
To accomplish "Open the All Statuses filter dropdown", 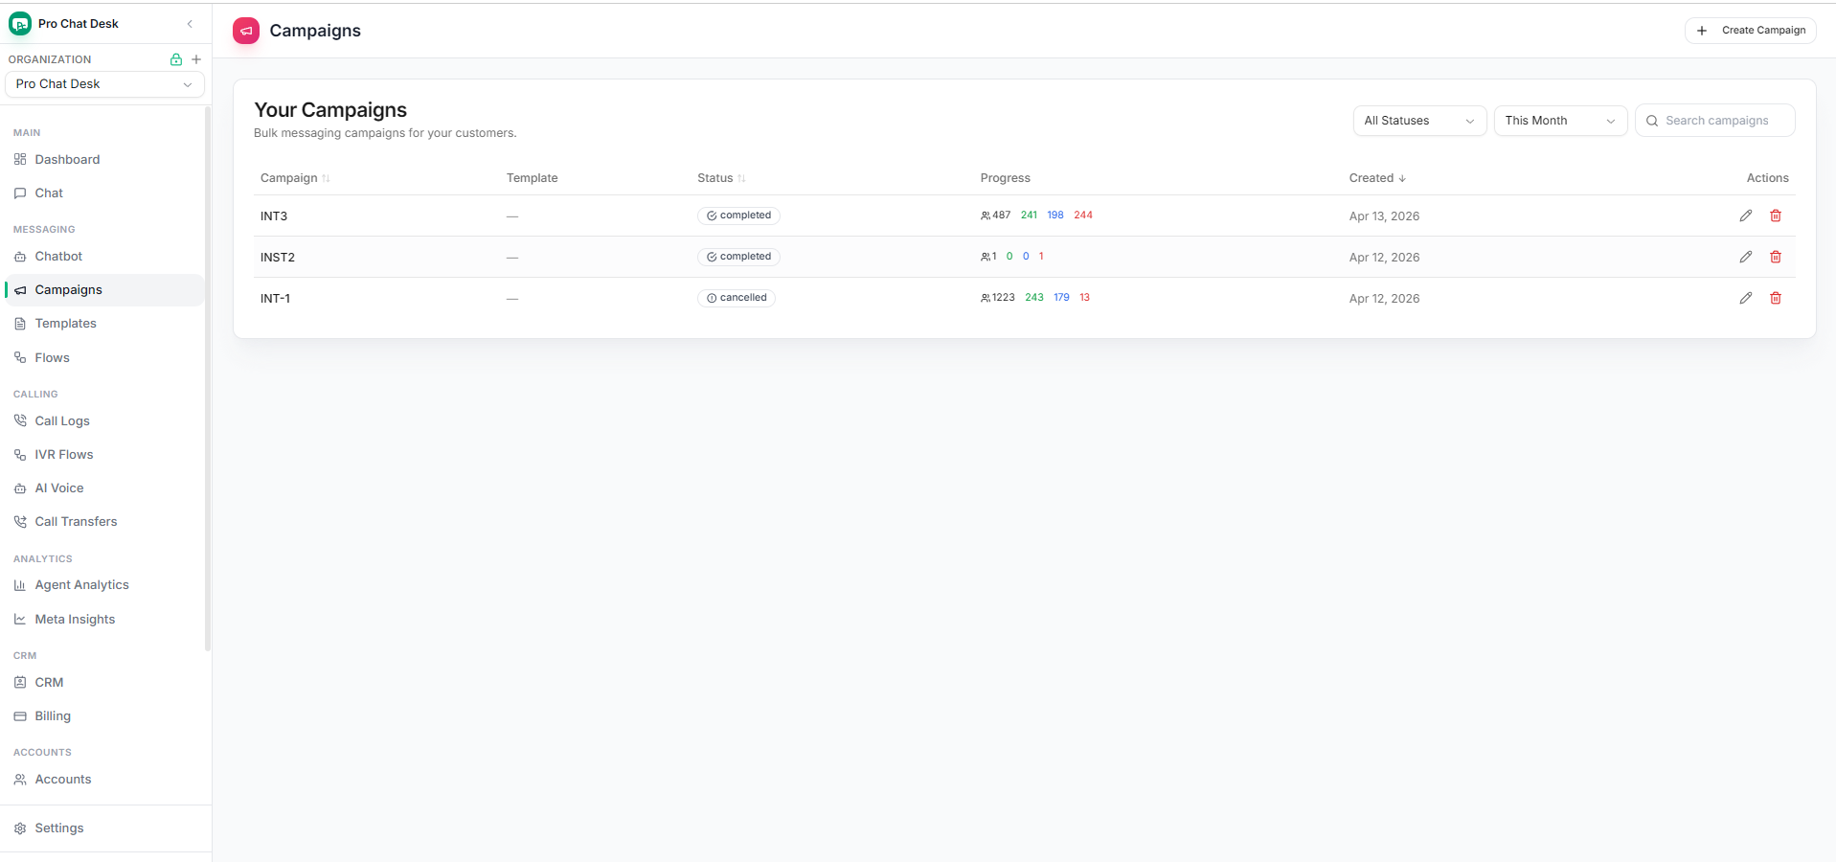I will (1419, 121).
